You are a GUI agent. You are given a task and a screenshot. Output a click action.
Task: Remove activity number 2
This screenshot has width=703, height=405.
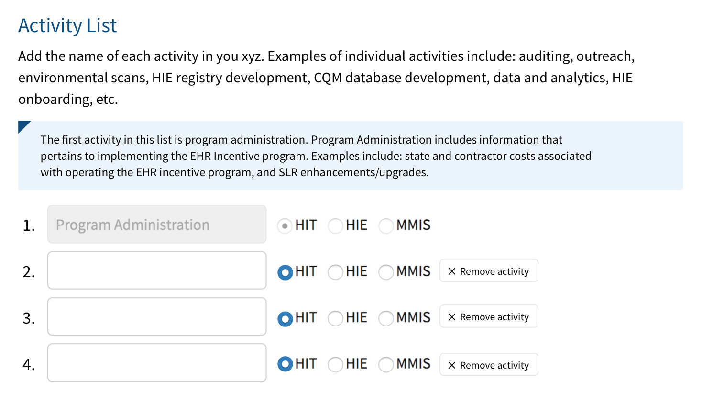point(488,271)
